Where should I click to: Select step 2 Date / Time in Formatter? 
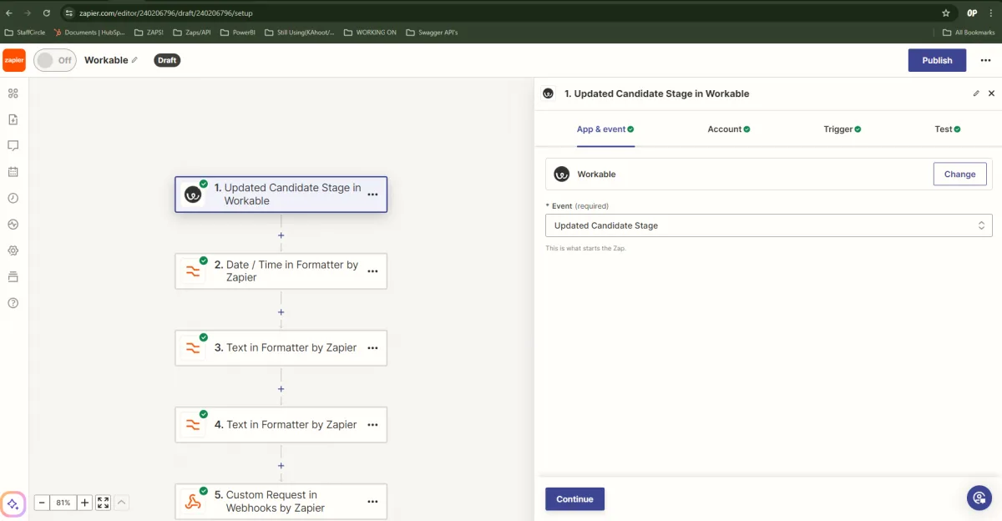[x=281, y=271]
